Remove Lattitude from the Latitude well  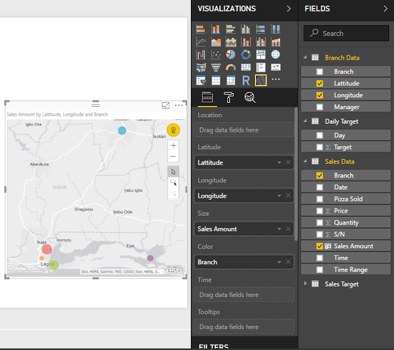pyautogui.click(x=288, y=163)
